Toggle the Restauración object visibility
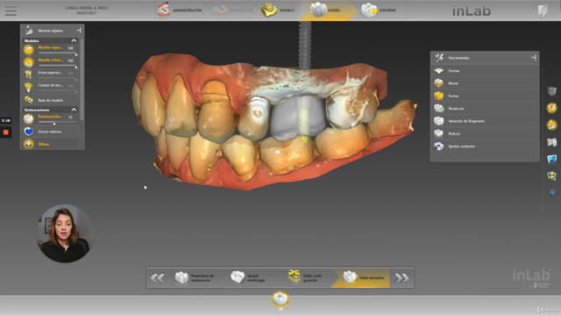The height and width of the screenshot is (316, 561). 29,118
